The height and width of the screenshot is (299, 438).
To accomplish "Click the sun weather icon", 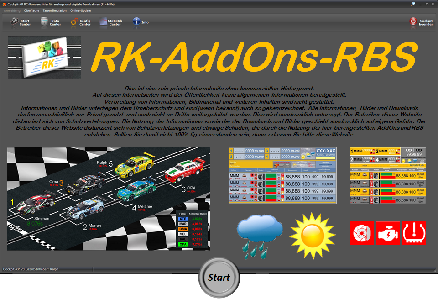I will 313,236.
